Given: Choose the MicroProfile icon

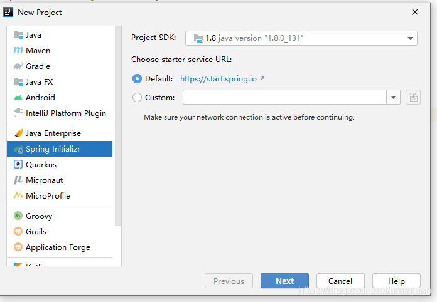Looking at the screenshot, I should pyautogui.click(x=18, y=195).
